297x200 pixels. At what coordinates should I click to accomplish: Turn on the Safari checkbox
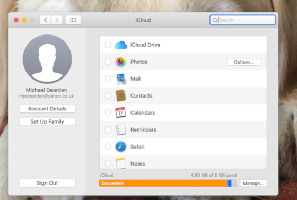(x=108, y=146)
